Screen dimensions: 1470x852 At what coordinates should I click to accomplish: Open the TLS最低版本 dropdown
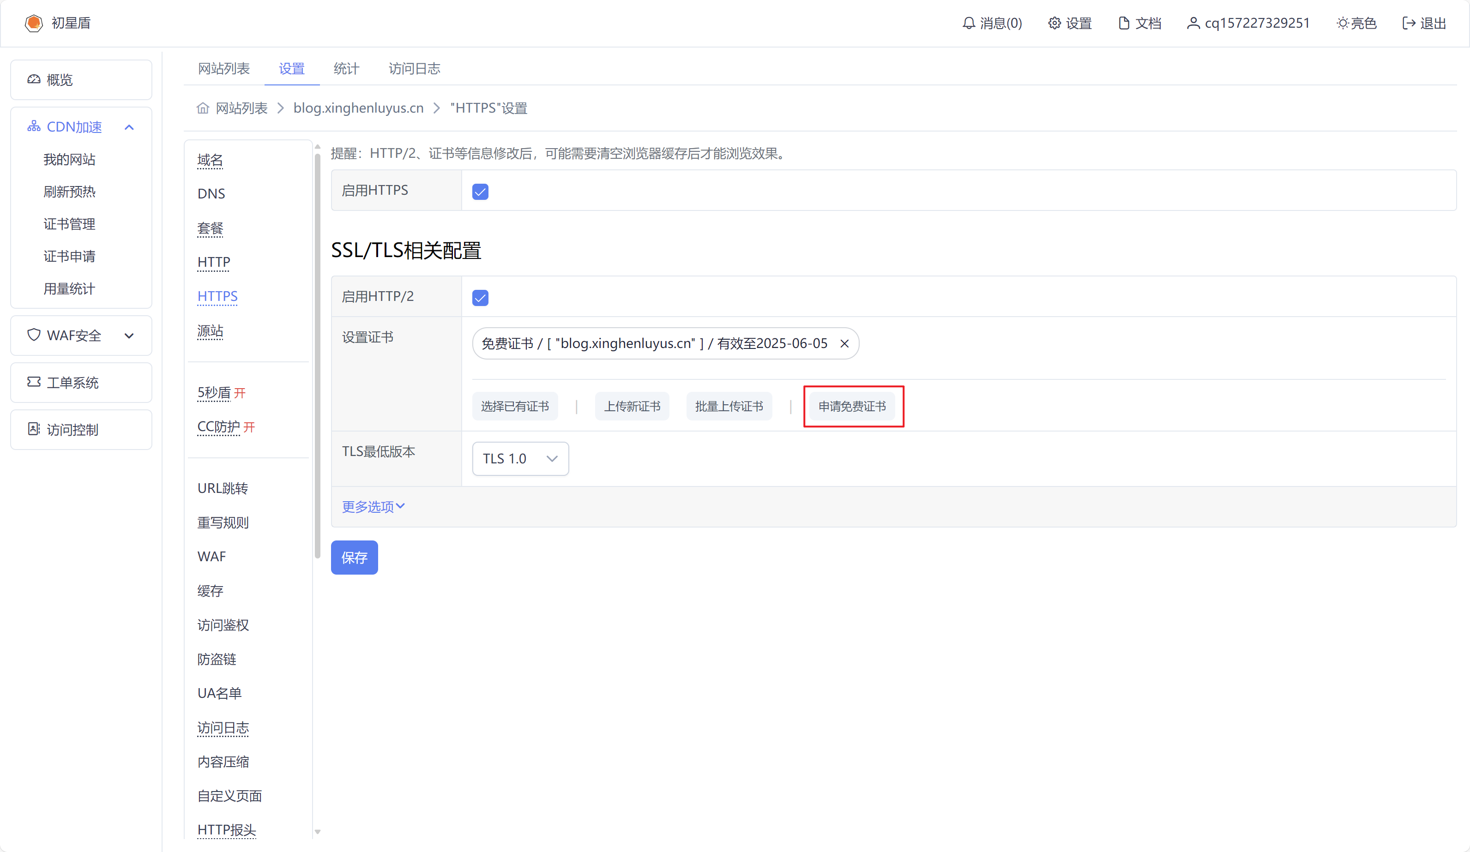click(x=520, y=459)
